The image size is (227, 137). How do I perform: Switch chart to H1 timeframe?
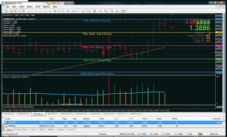(78, 11)
